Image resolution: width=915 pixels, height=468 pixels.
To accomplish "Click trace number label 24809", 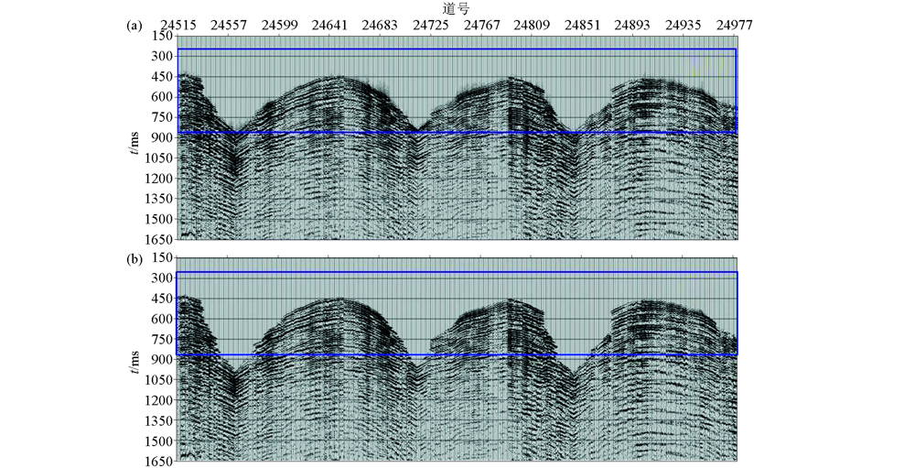I will 532,25.
